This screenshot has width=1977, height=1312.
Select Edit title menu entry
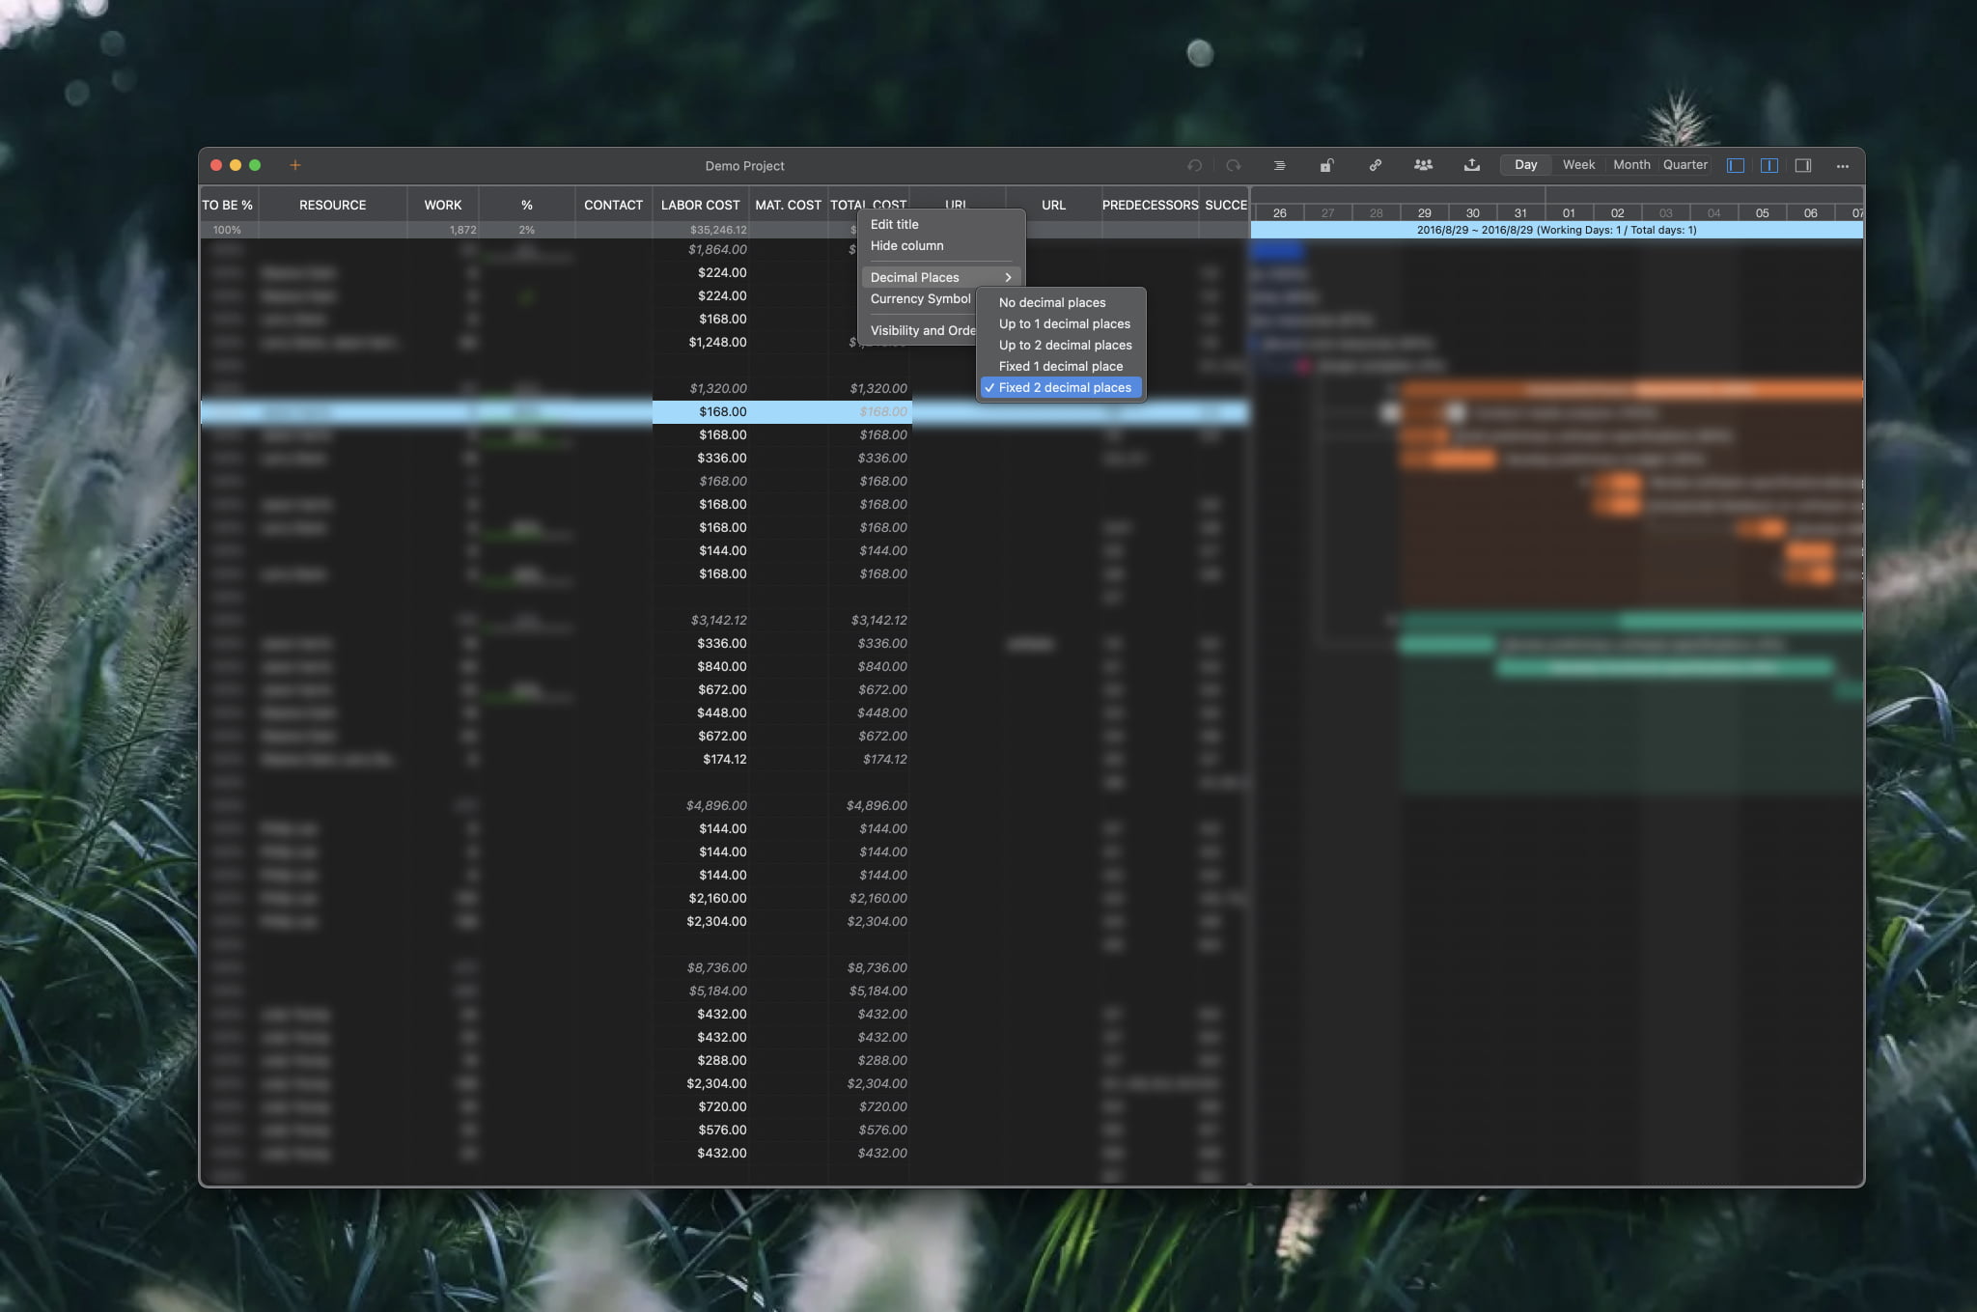click(894, 224)
